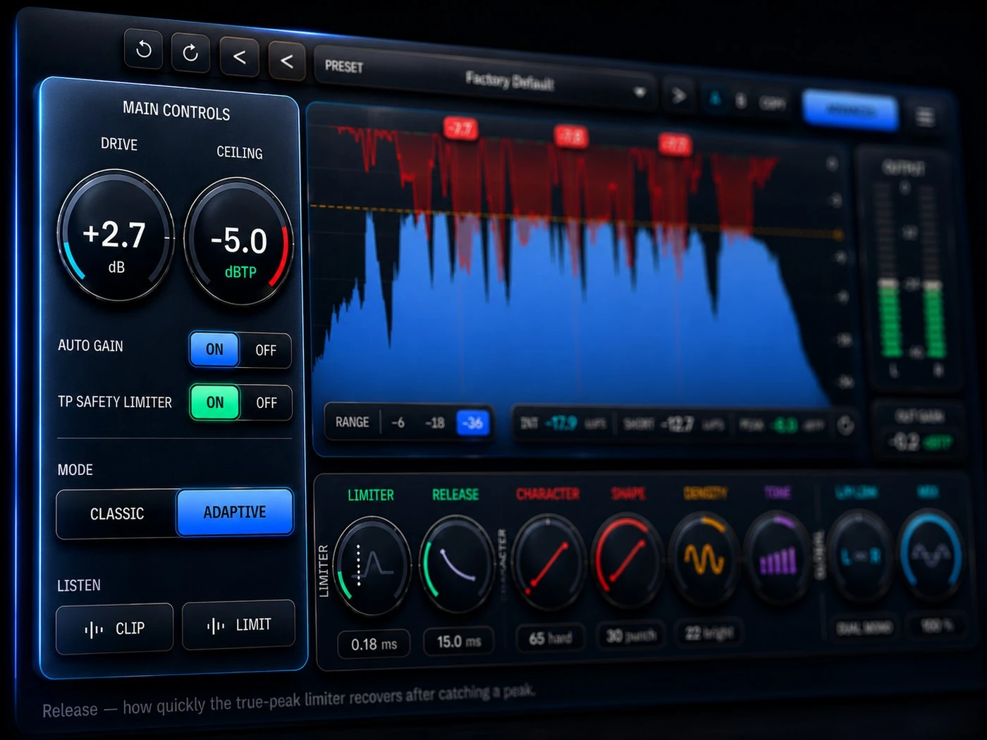The height and width of the screenshot is (740, 987).
Task: Open the Factory Default preset dropdown
Action: [x=486, y=78]
